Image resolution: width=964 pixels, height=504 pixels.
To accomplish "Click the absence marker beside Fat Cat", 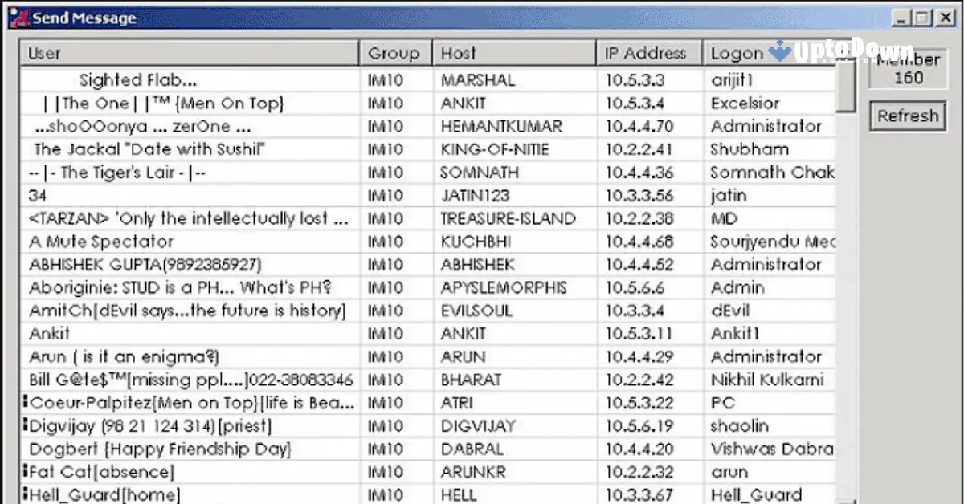I will 24,472.
